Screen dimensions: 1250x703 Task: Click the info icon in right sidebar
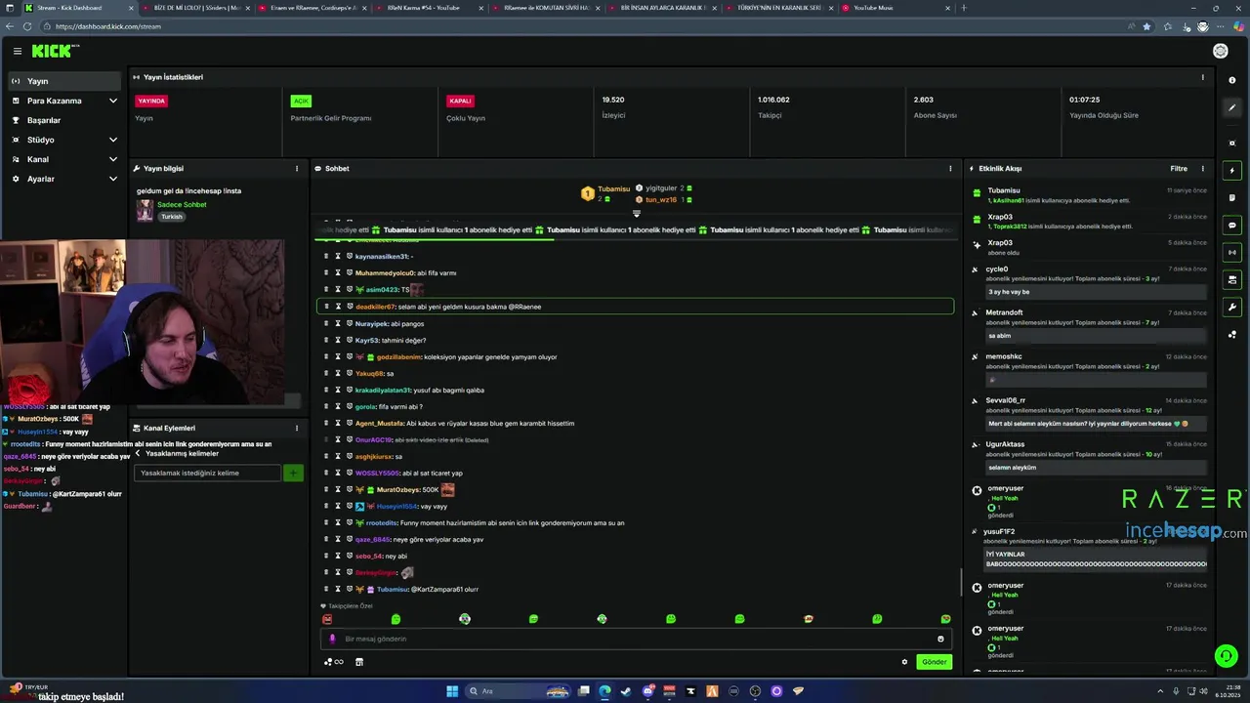[x=1232, y=80]
